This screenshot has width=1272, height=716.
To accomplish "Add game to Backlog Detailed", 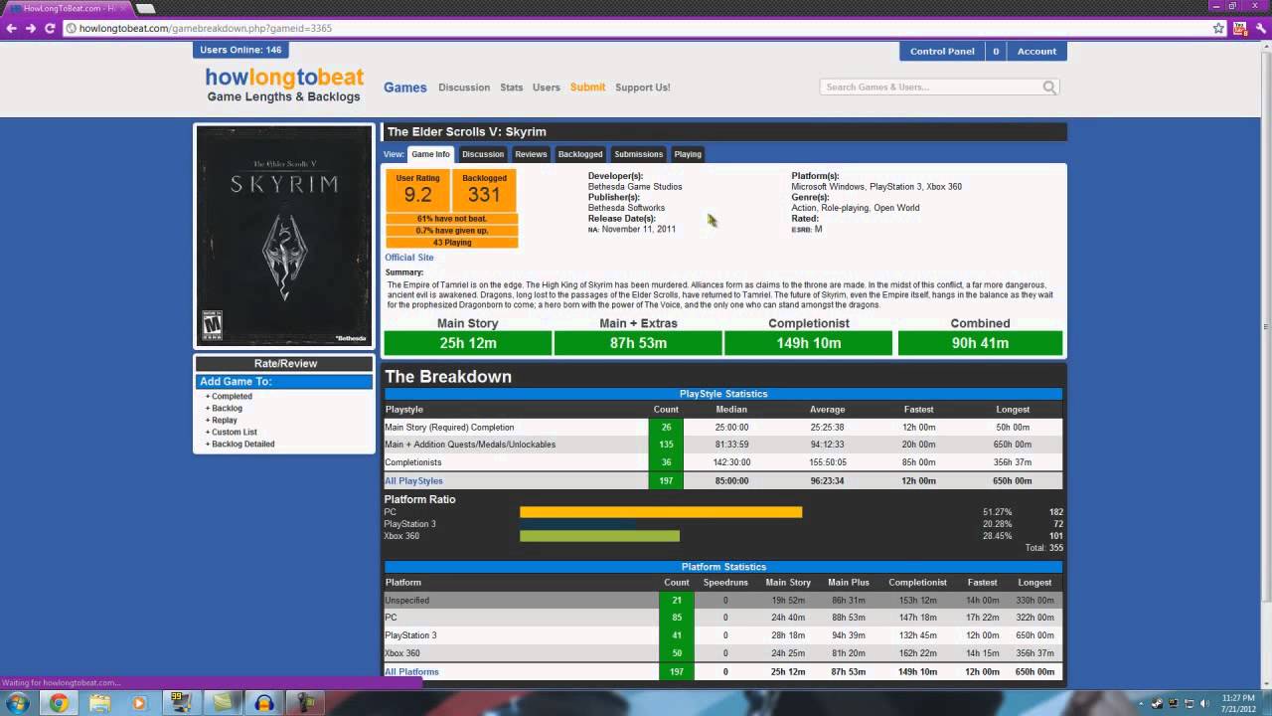I will [240, 445].
